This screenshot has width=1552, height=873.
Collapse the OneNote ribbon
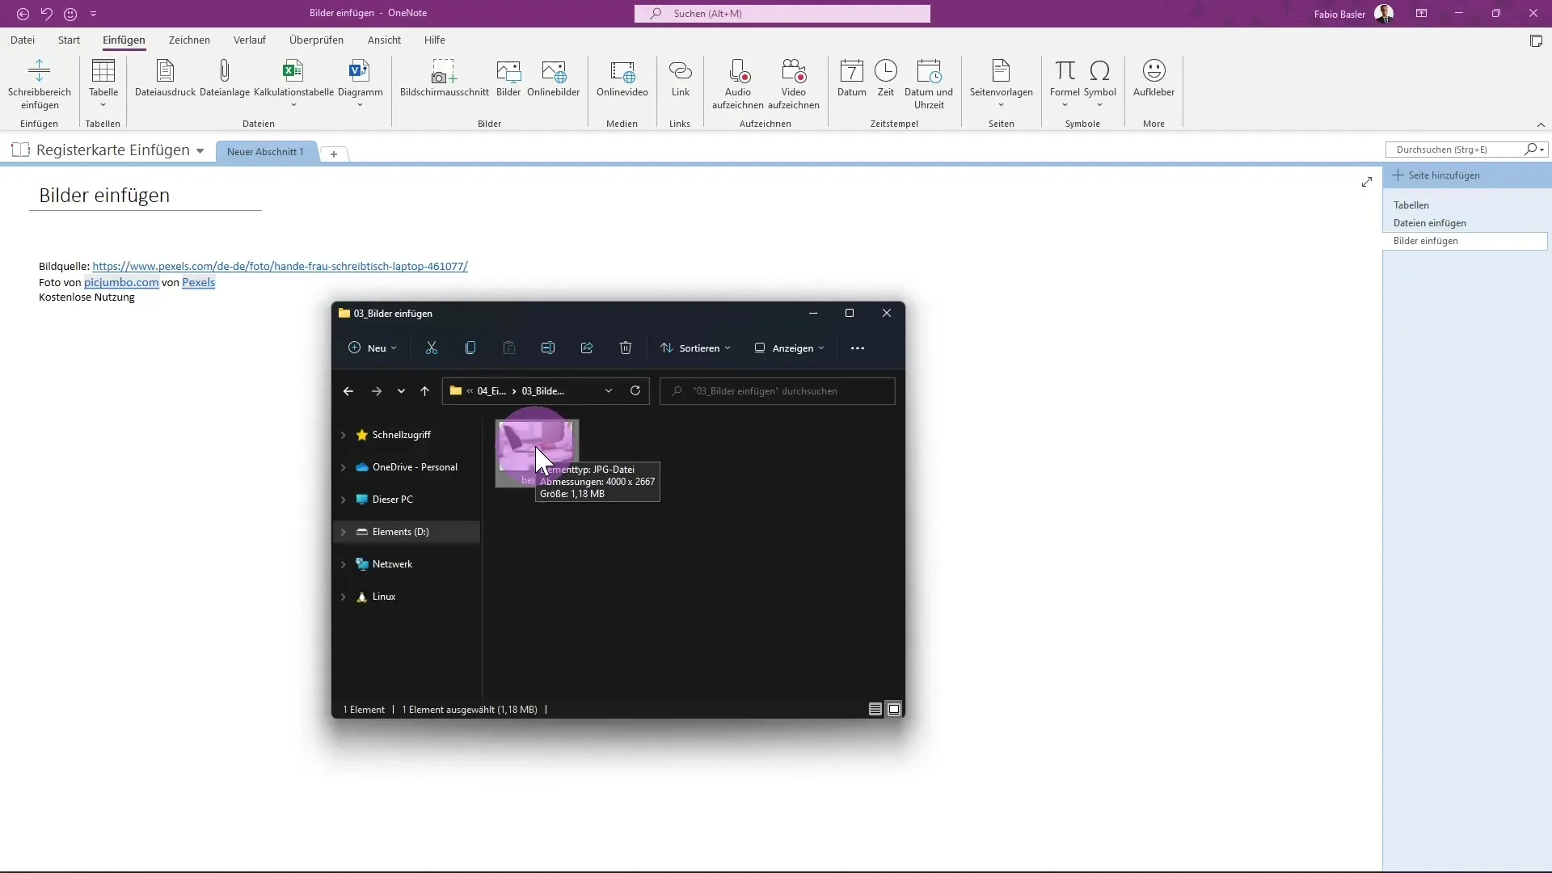pyautogui.click(x=1541, y=124)
